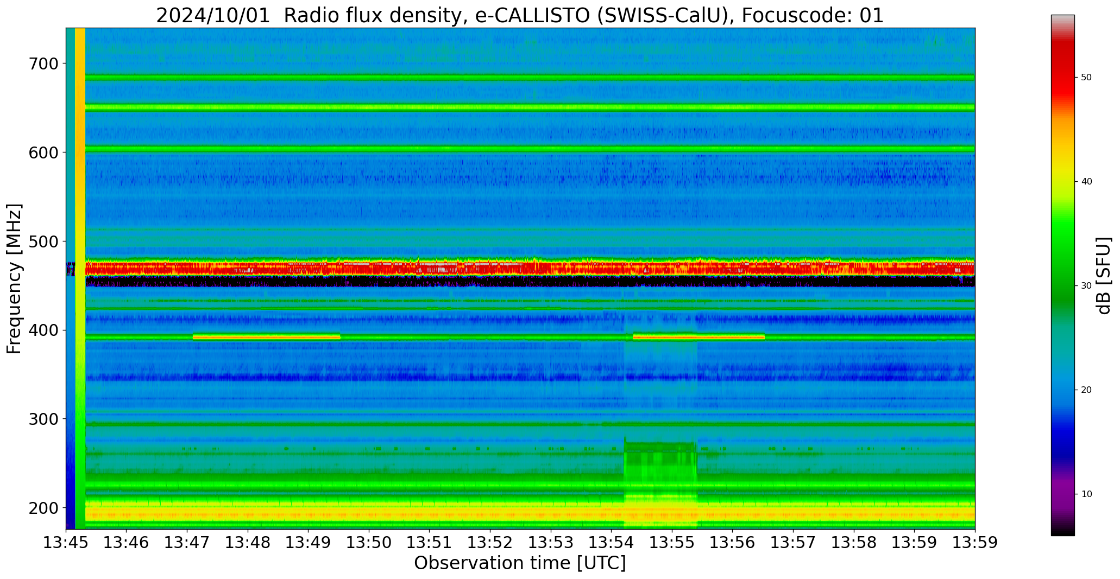Click the 'Observation time [UTC]' x-axis label
The image size is (1120, 579).
point(520,563)
